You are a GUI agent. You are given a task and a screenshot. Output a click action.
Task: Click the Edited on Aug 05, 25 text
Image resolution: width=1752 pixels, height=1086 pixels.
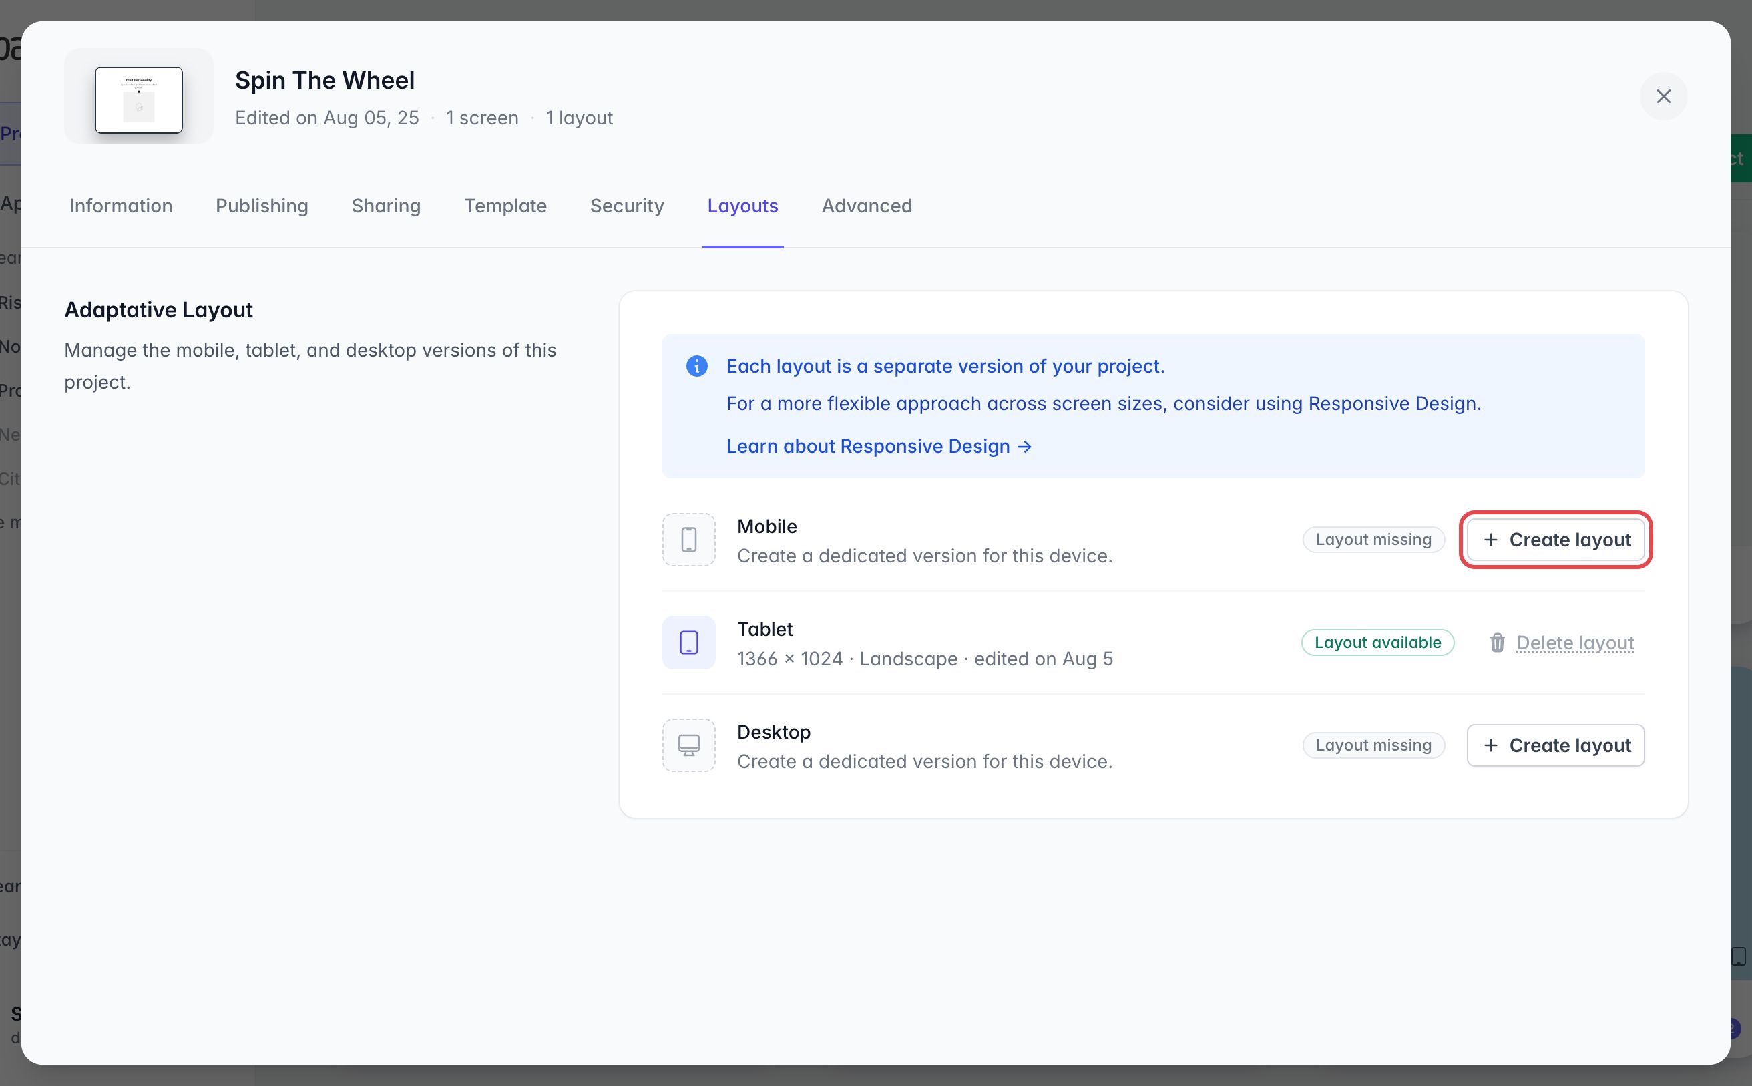point(326,118)
